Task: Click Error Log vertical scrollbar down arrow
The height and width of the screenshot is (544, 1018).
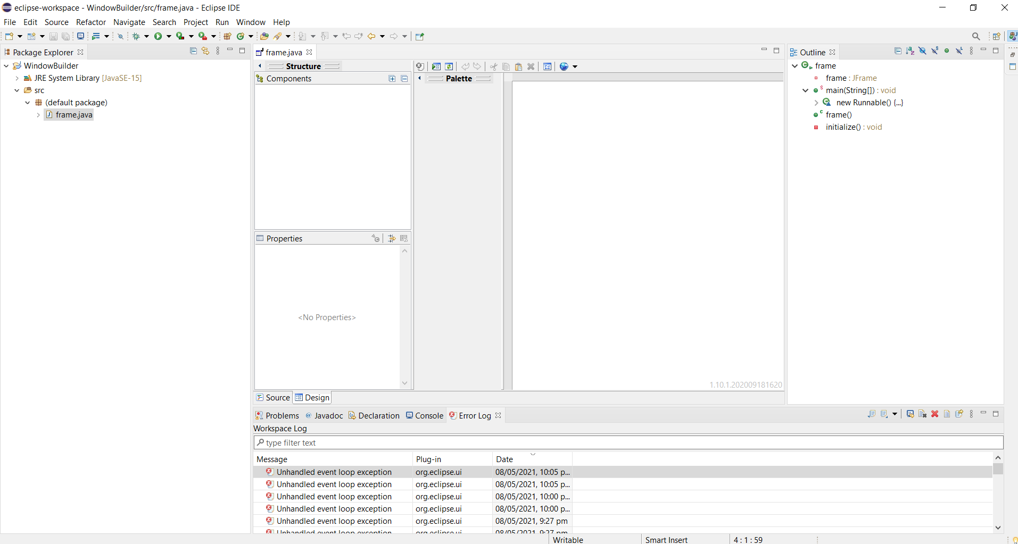Action: click(x=998, y=528)
